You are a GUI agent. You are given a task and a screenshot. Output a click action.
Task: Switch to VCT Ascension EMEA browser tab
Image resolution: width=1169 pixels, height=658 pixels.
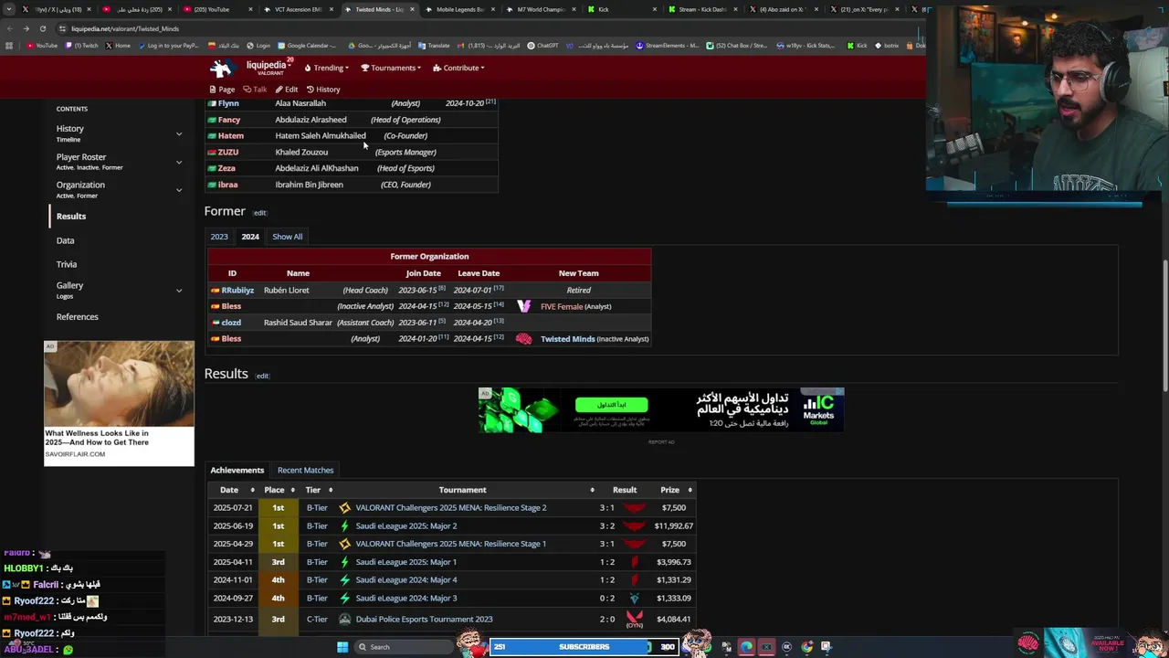tap(298, 9)
